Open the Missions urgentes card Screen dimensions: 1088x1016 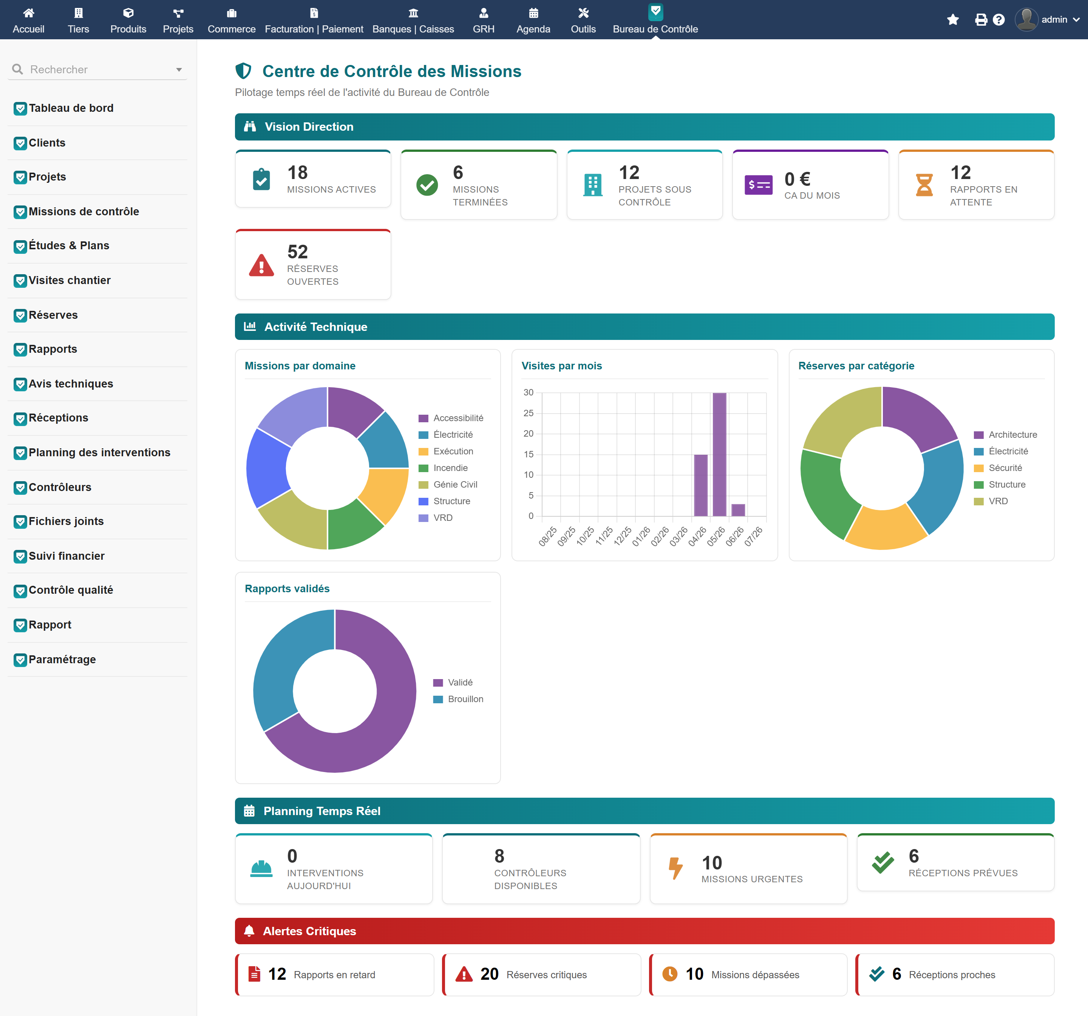coord(748,868)
